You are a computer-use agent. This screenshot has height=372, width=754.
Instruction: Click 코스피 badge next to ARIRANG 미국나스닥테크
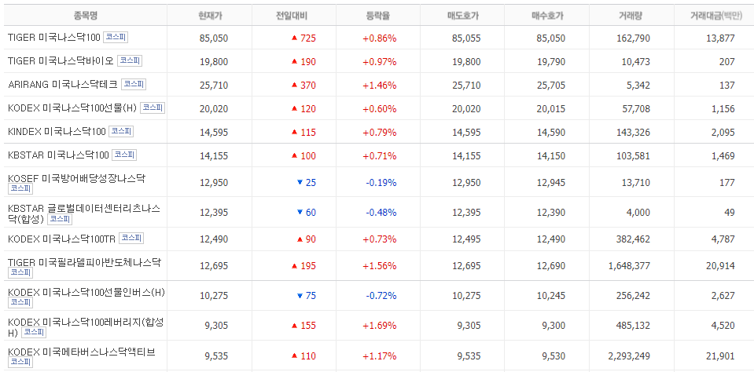pyautogui.click(x=134, y=84)
